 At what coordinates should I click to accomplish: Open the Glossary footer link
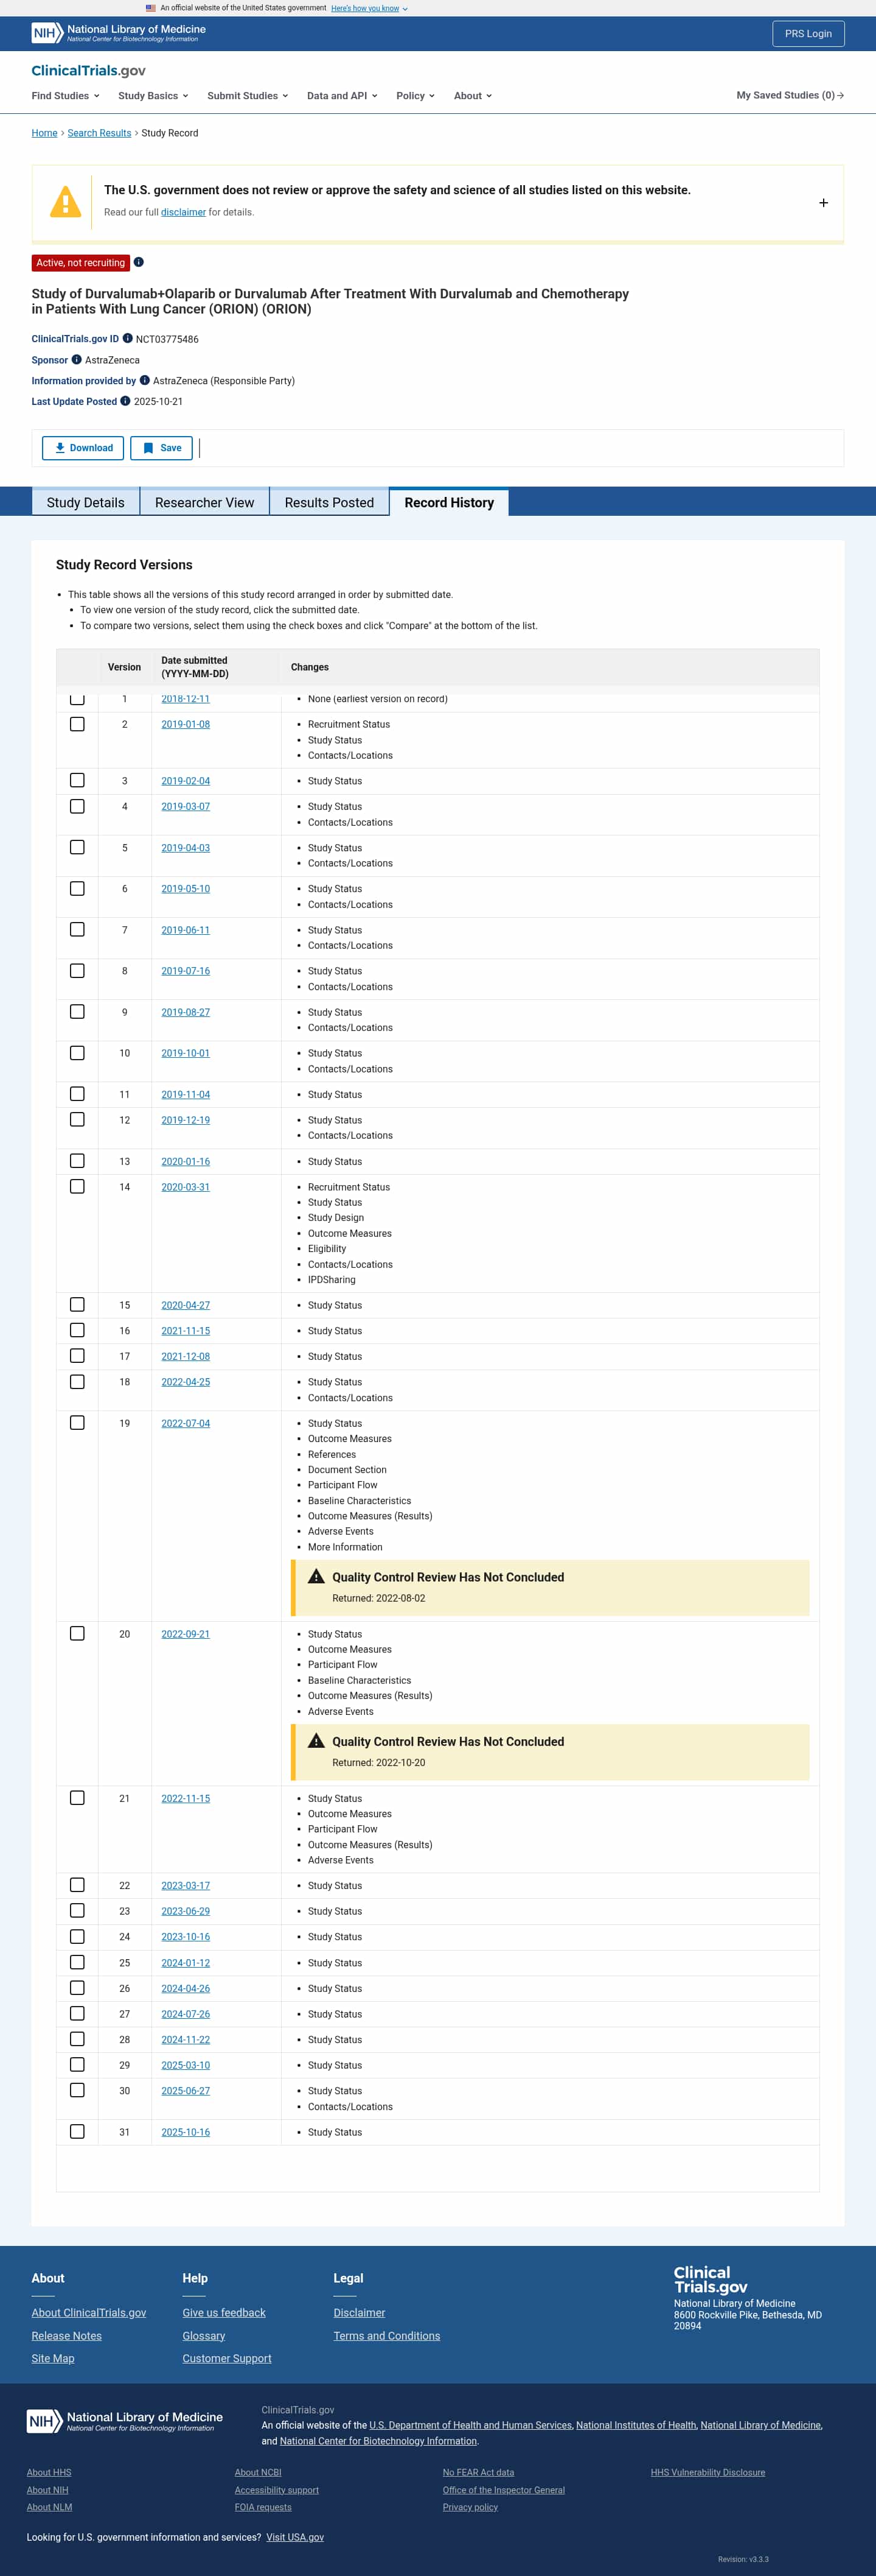pyautogui.click(x=204, y=2336)
